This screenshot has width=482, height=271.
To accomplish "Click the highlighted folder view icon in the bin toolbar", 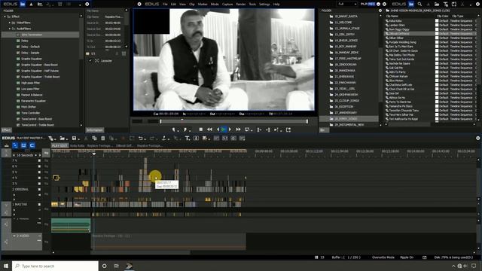I will (x=411, y=4).
